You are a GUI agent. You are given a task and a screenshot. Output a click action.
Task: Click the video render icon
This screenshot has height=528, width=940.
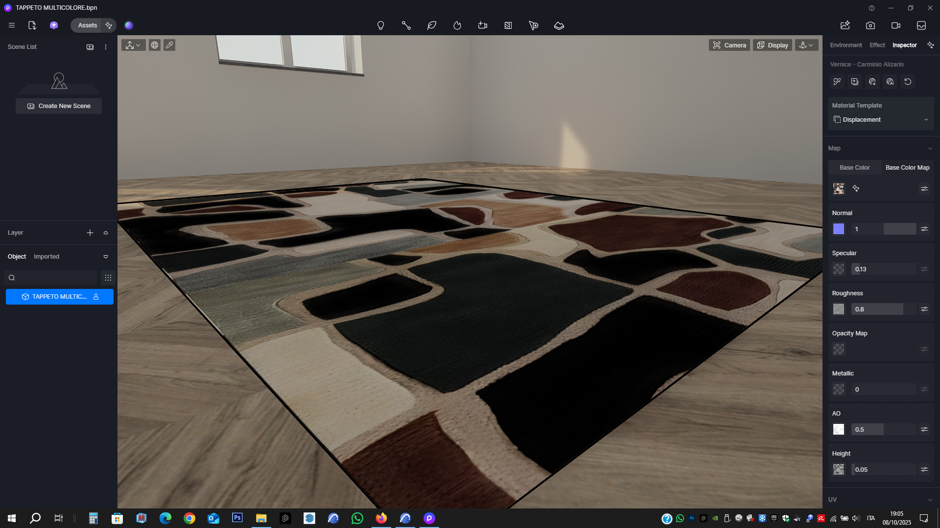coord(895,25)
